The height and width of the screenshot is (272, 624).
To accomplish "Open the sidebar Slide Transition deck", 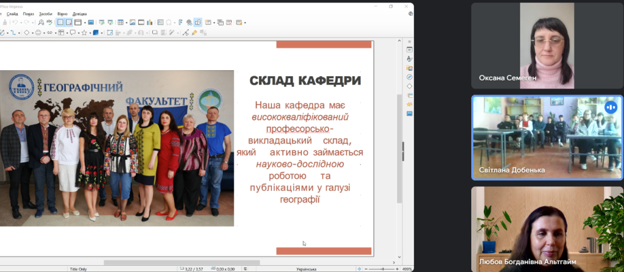I will tap(409, 95).
